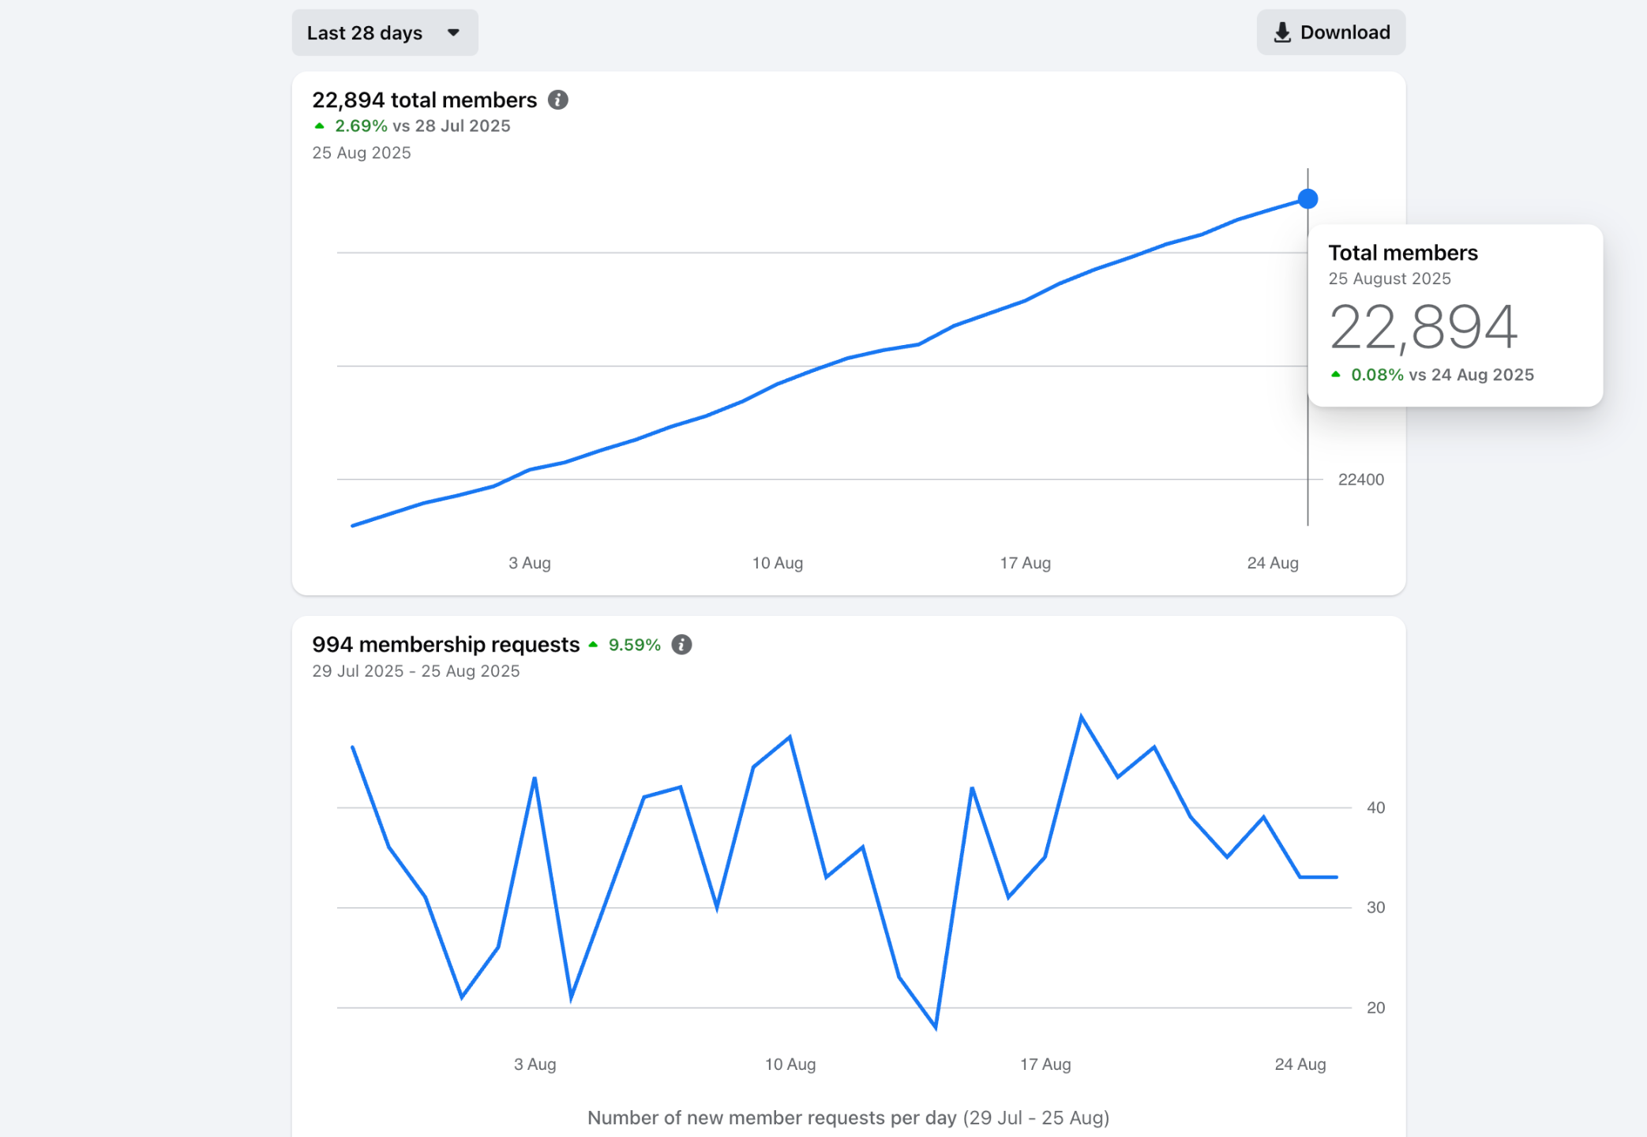This screenshot has width=1647, height=1137.
Task: Click the 40 gridline label on requests chart
Action: click(1375, 808)
